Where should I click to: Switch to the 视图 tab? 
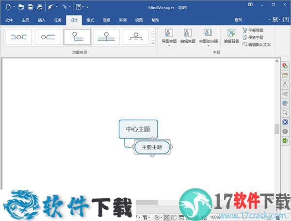click(x=139, y=20)
